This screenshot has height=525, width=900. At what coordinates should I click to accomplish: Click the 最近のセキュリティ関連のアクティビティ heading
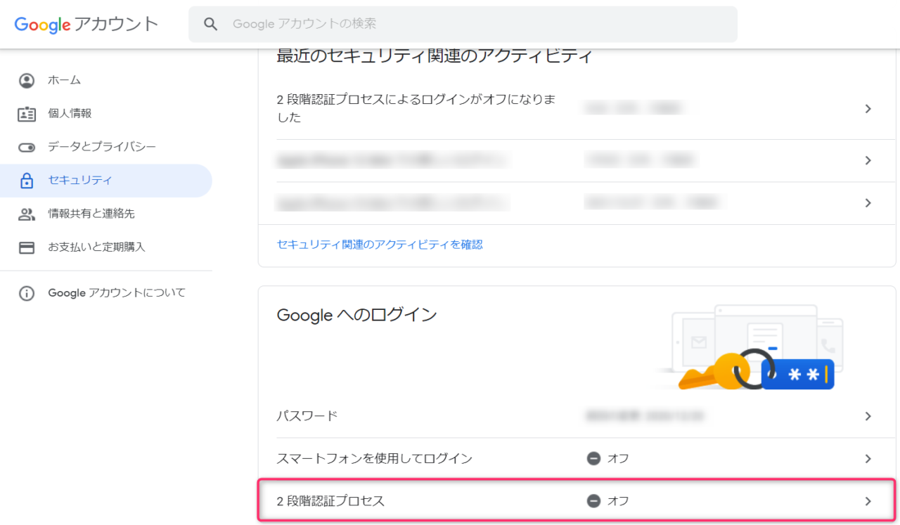(435, 56)
